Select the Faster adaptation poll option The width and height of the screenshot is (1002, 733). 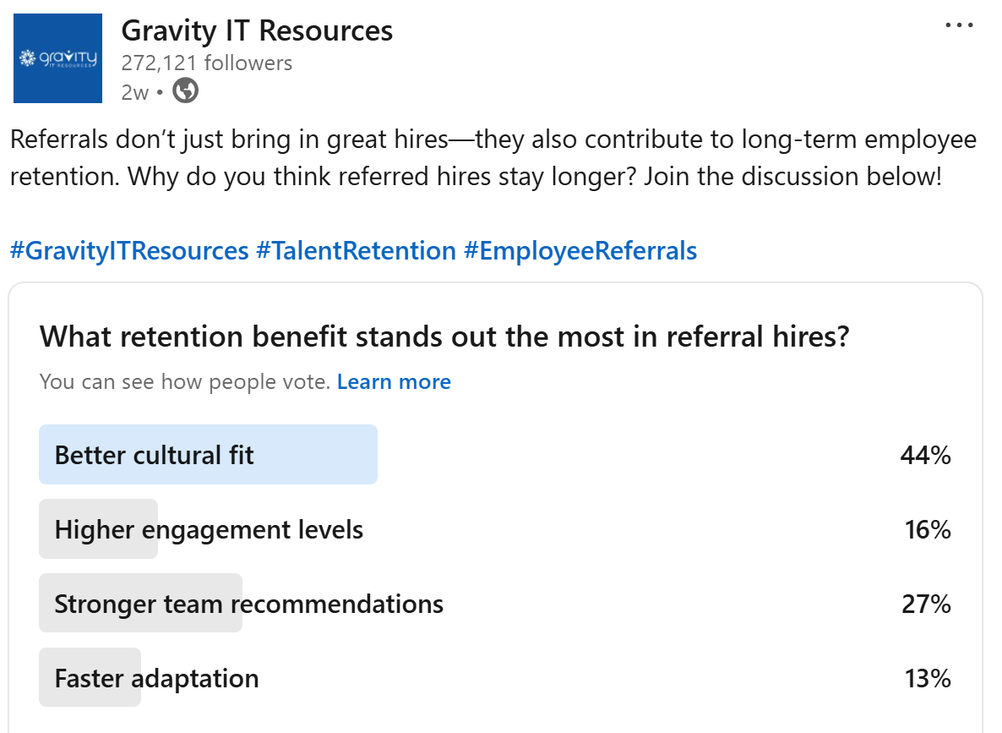[156, 678]
